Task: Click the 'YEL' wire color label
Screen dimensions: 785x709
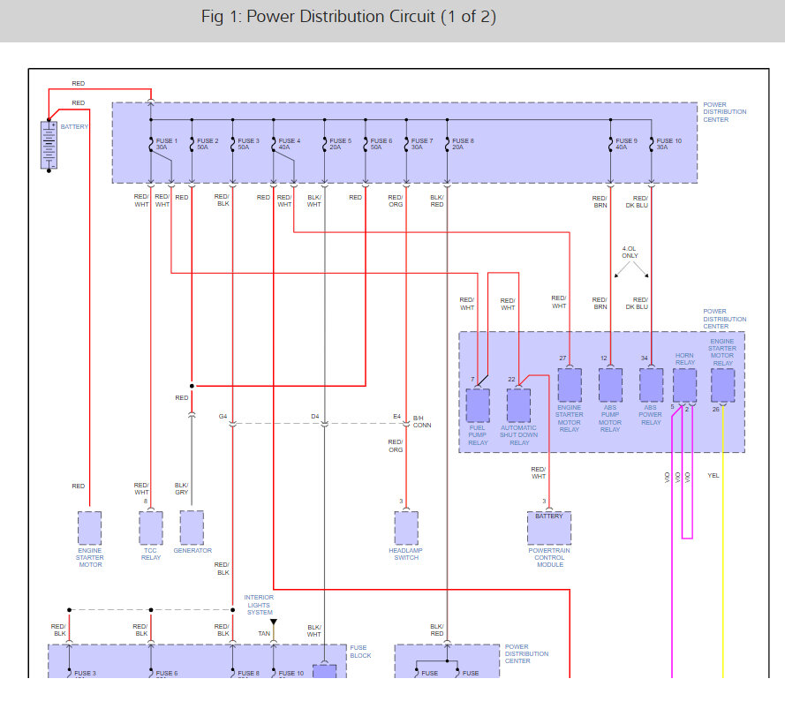Action: point(713,475)
